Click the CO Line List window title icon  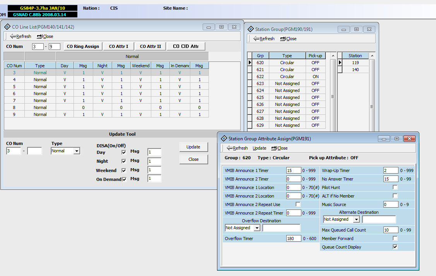8,27
